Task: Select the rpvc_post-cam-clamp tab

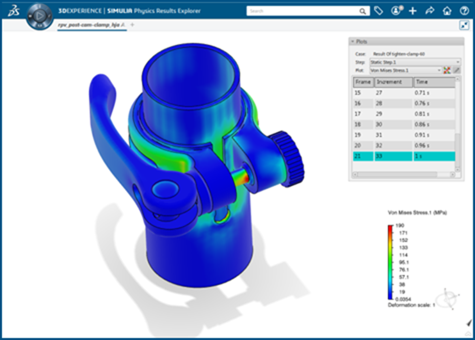Action: [92, 25]
